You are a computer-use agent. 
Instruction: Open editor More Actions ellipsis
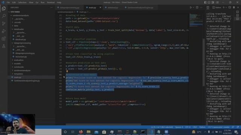click(201, 7)
